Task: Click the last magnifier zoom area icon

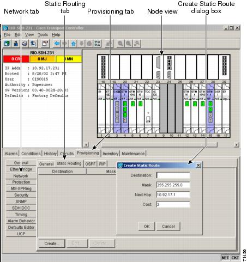Action: pos(137,44)
